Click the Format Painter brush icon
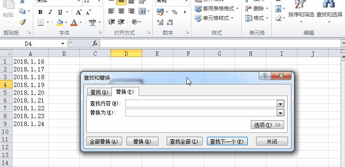 [22, 22]
